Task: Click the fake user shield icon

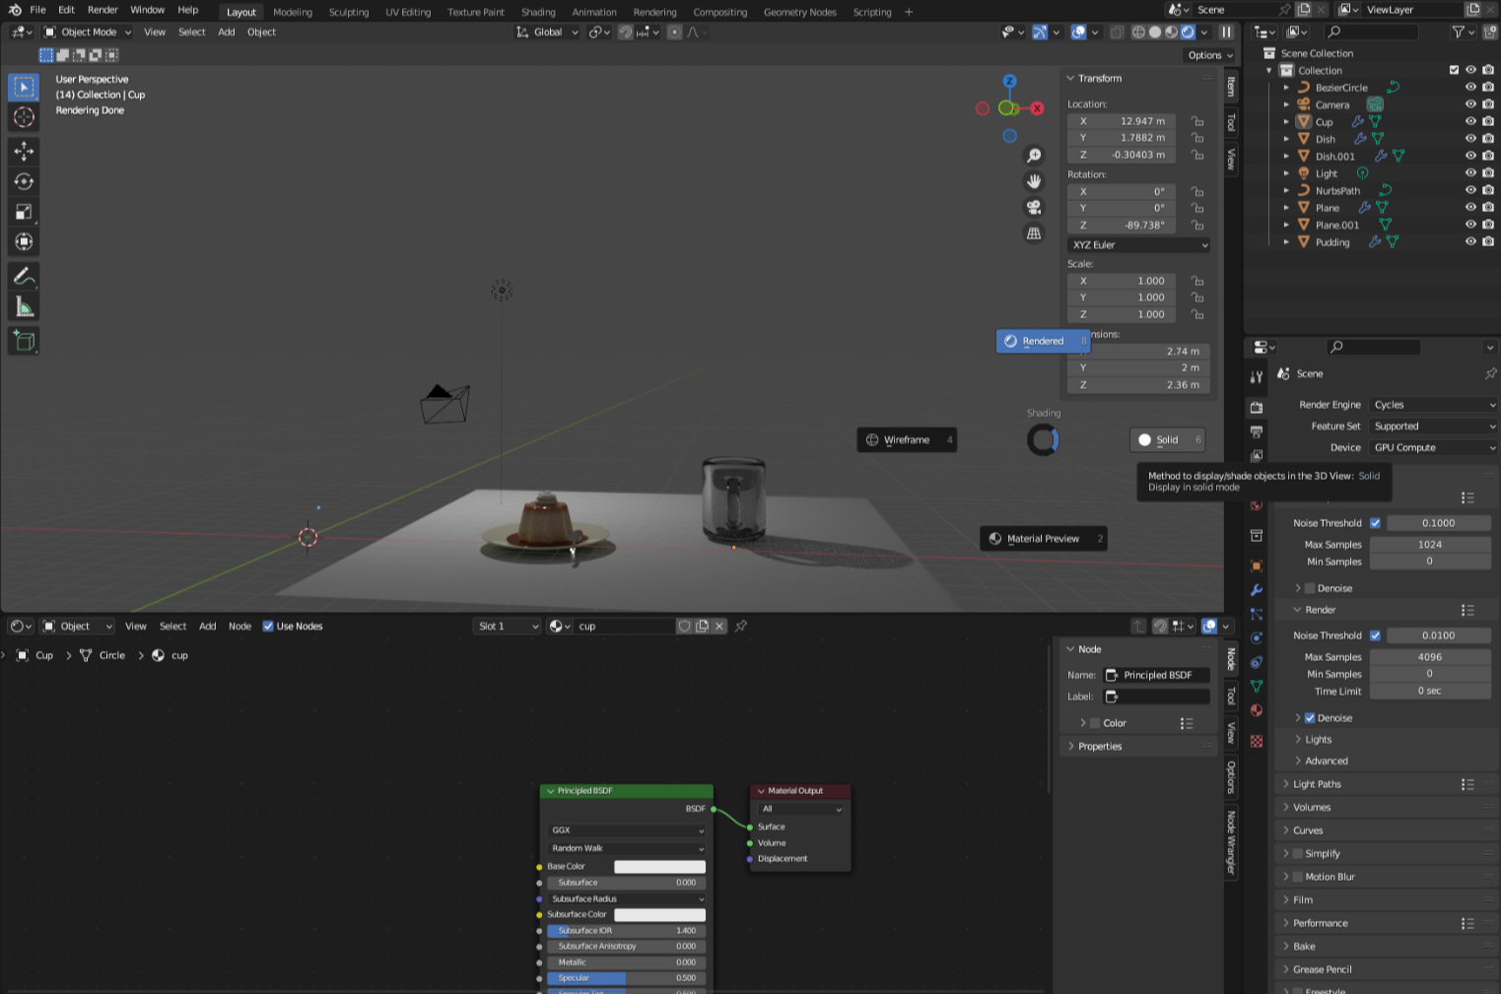Action: (684, 626)
